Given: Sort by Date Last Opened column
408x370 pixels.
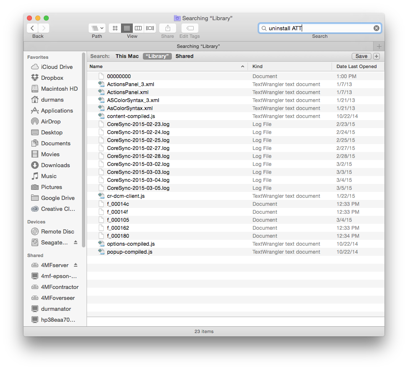Looking at the screenshot, I should pos(358,66).
